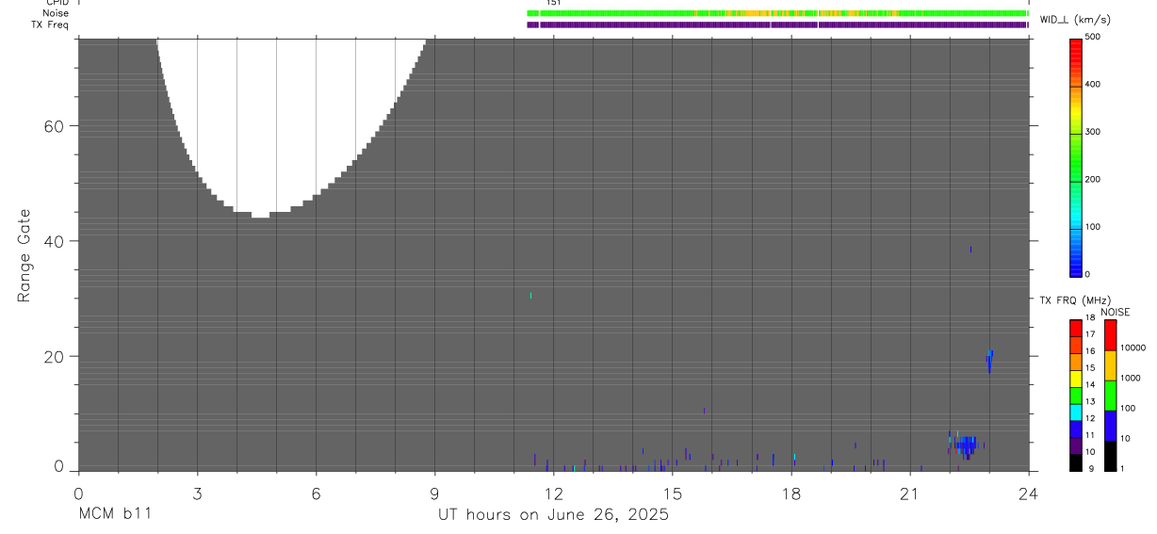
Task: Click the isolated blue echo near range gate 38
Action: (x=970, y=249)
